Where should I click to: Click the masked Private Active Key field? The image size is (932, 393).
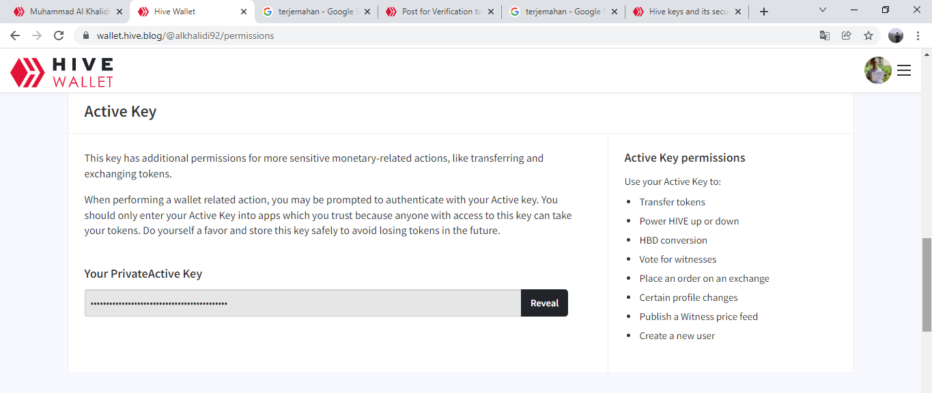click(302, 303)
